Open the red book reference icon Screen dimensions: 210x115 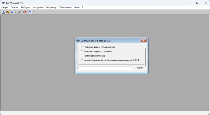(x=25, y=12)
